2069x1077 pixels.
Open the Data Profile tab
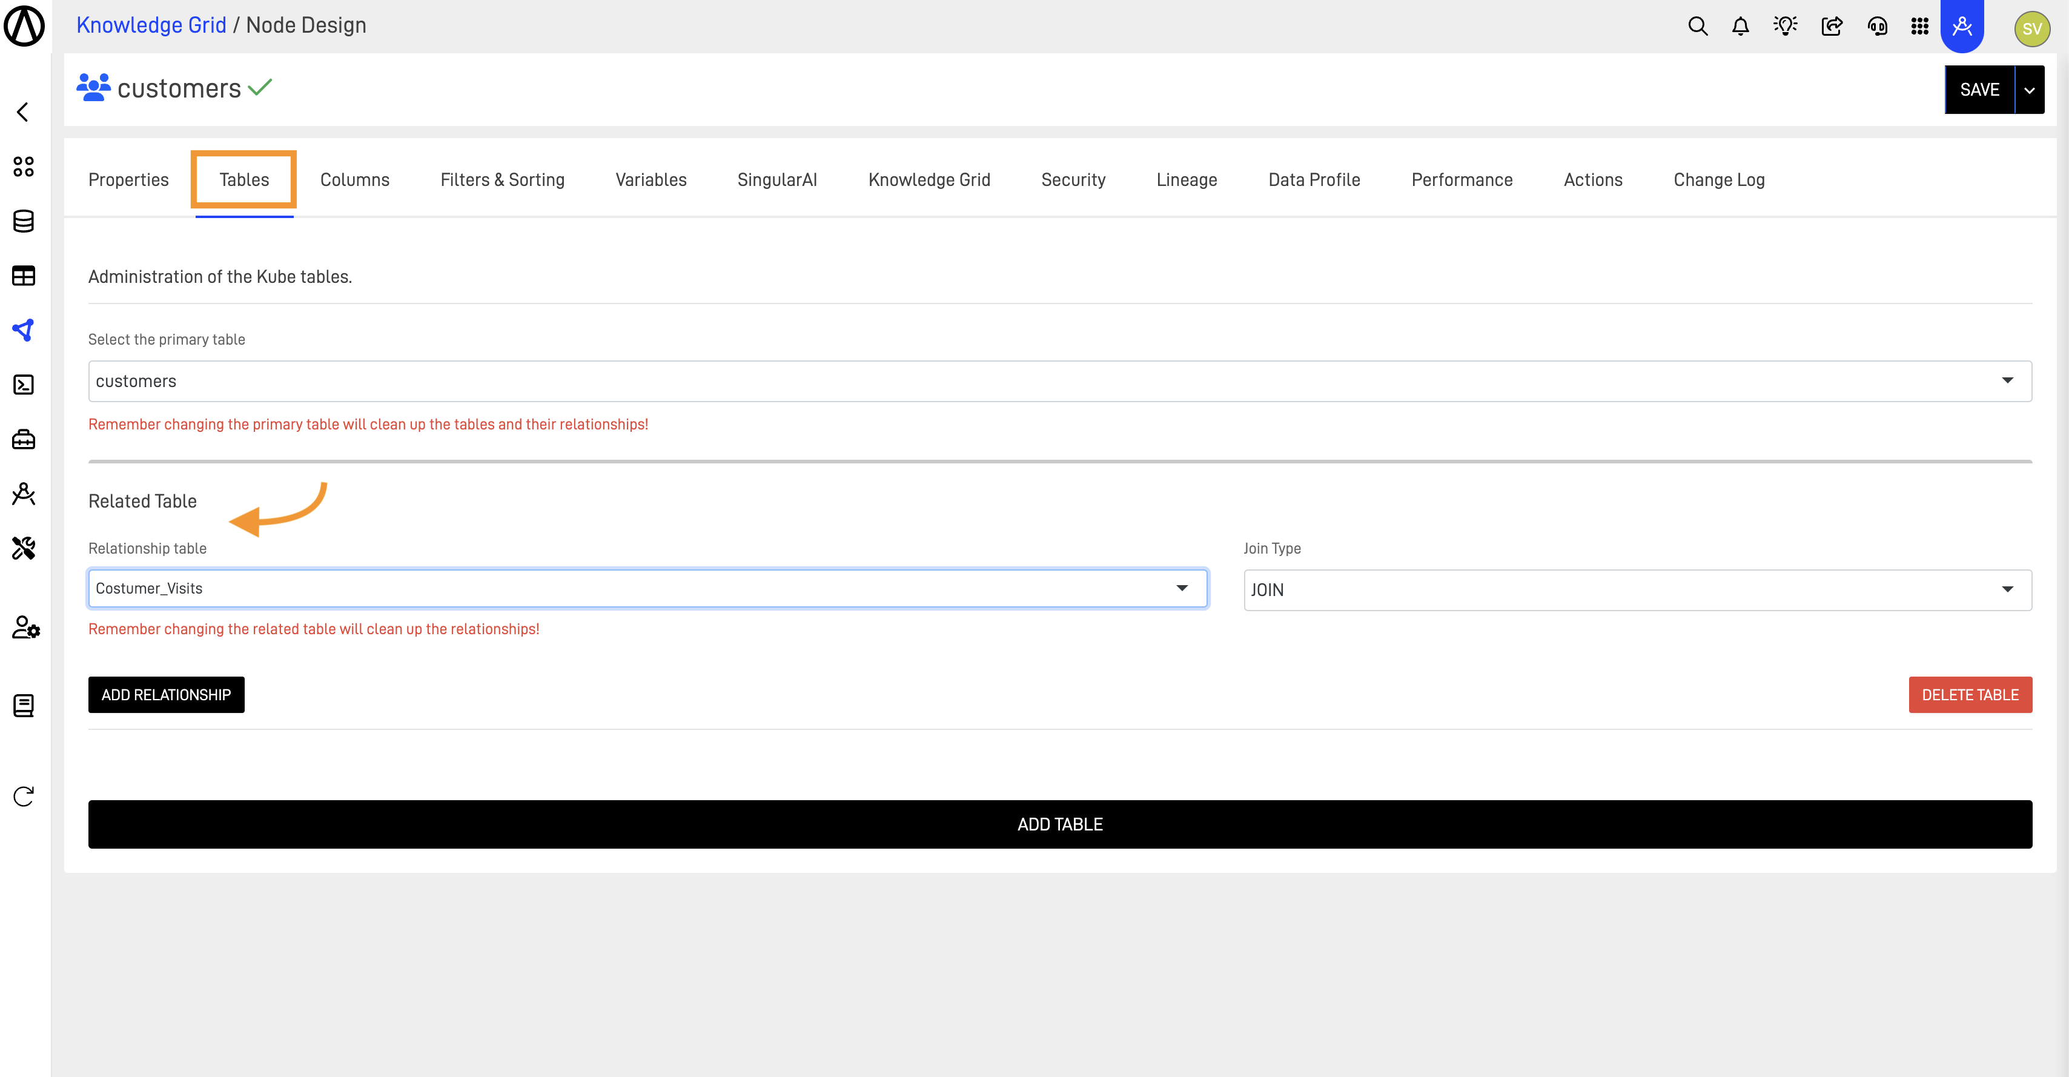[x=1315, y=180]
